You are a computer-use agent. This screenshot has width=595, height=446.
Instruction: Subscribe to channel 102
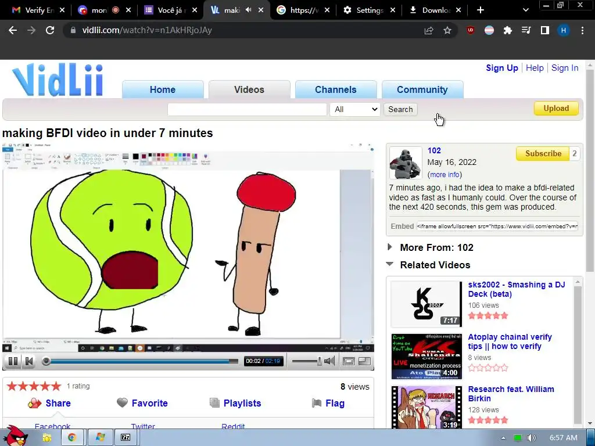(x=543, y=153)
